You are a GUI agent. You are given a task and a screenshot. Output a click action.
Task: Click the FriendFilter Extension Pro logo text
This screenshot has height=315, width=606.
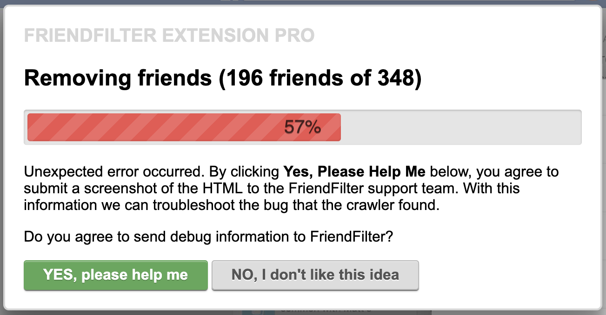pos(169,35)
